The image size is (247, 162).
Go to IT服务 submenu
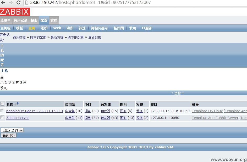point(147,28)
